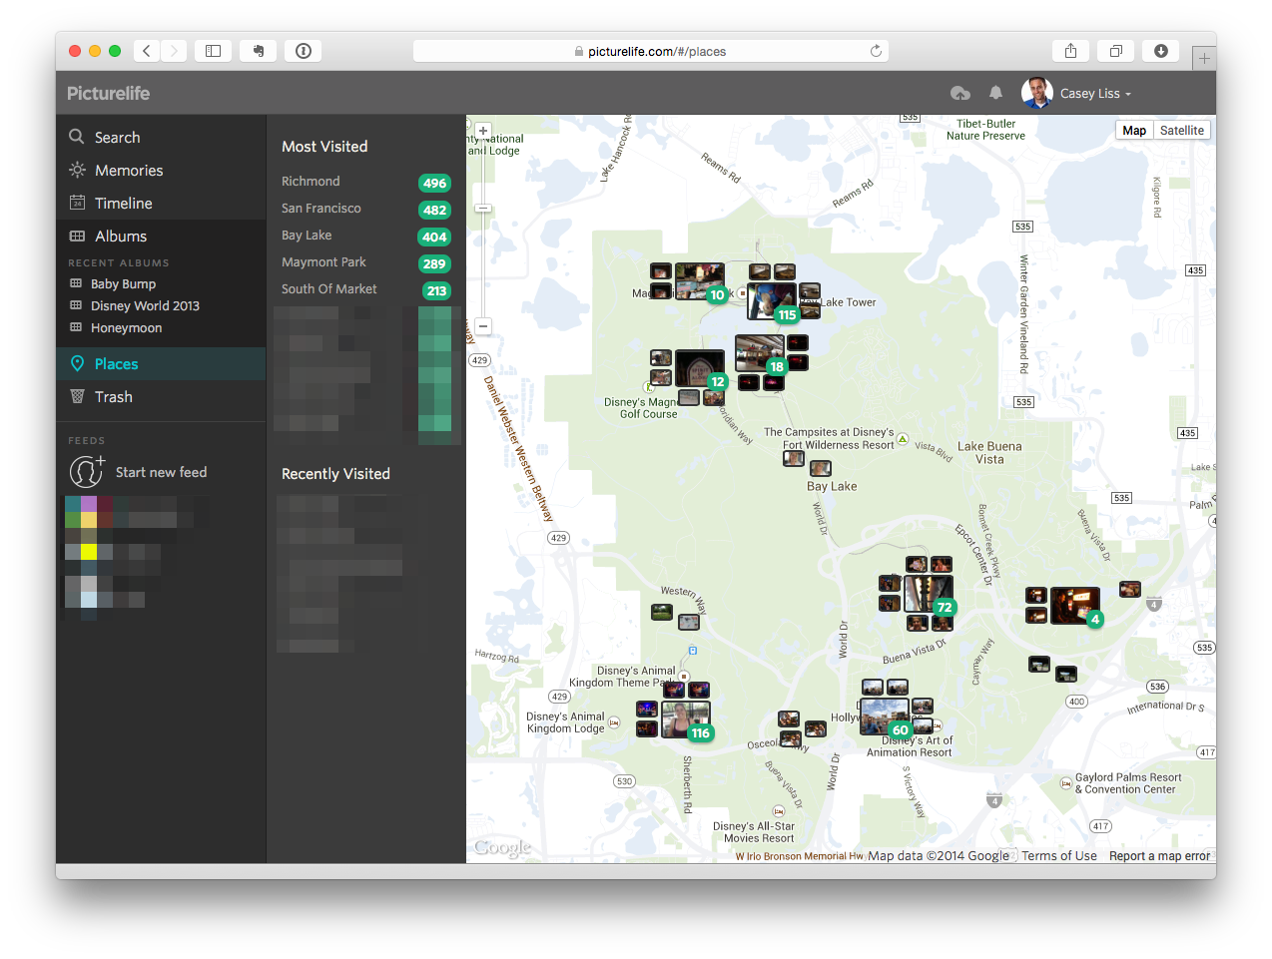Click the Safari address bar
Screen dimensions: 1272x959
[x=650, y=51]
